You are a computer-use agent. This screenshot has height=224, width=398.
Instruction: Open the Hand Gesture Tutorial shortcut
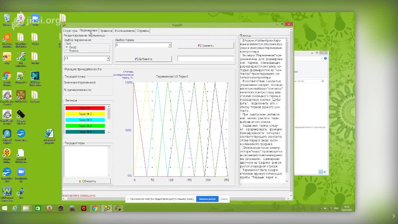point(7,117)
